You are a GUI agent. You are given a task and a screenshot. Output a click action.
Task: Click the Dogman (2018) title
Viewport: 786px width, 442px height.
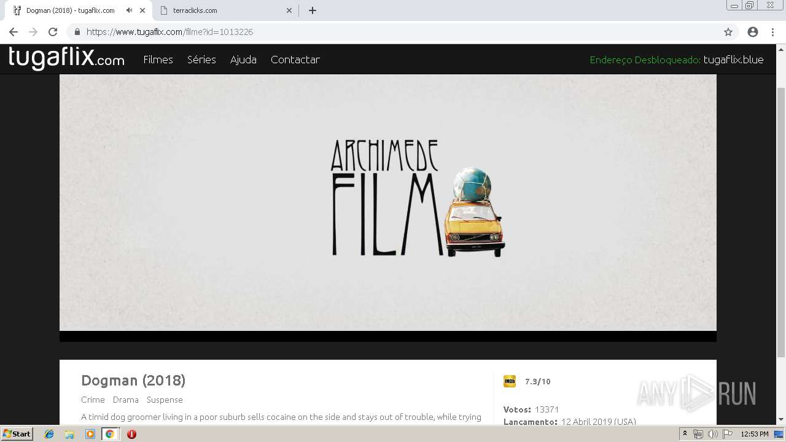(133, 381)
